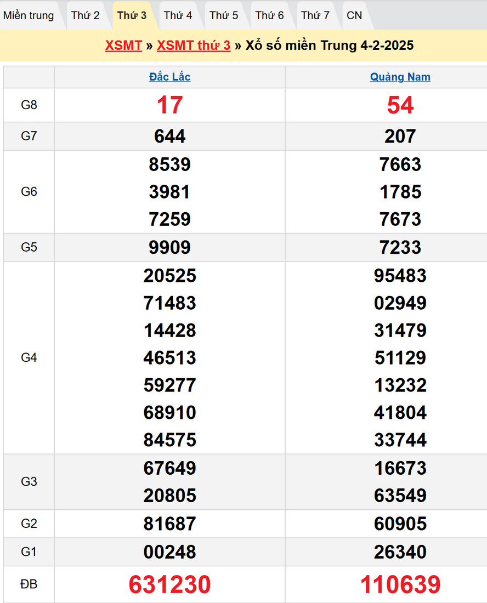Select the G1 result 00248
This screenshot has height=603, width=487.
pyautogui.click(x=169, y=552)
